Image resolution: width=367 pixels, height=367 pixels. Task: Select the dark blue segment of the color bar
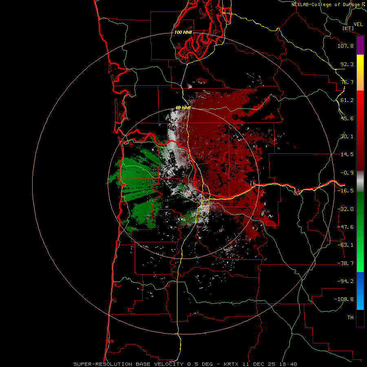coord(360,281)
